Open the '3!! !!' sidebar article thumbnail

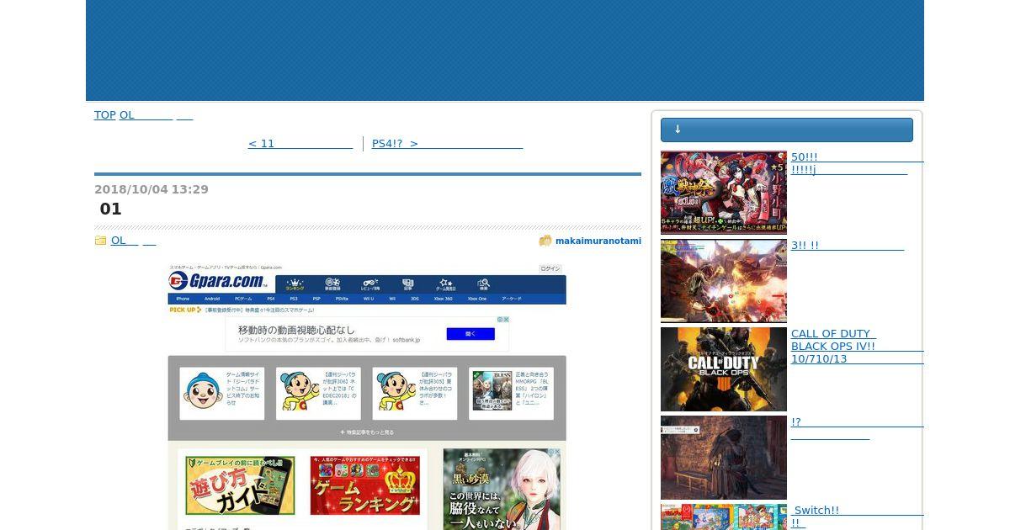[724, 281]
